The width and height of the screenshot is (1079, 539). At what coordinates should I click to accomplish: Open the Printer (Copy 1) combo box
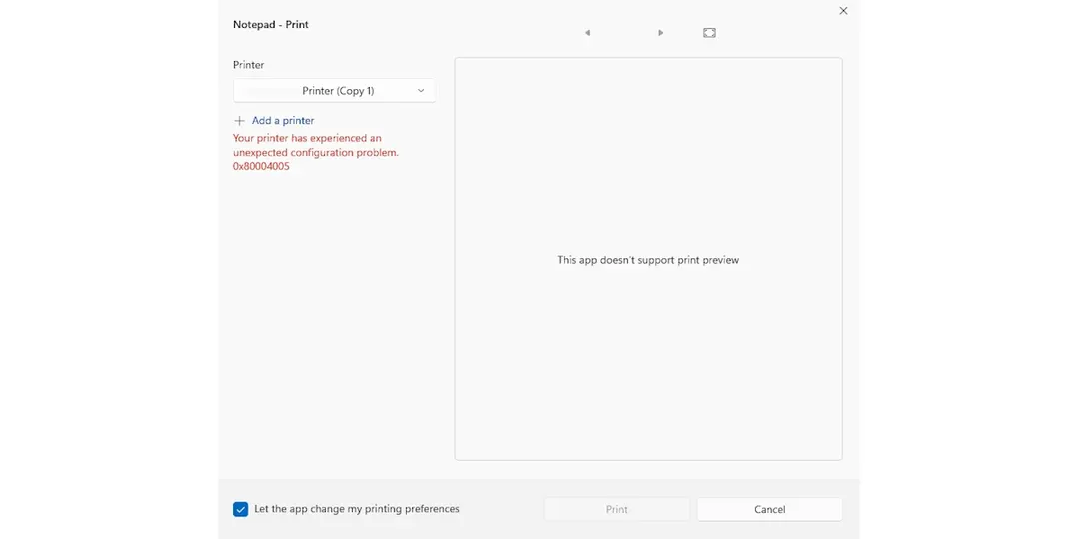(334, 91)
